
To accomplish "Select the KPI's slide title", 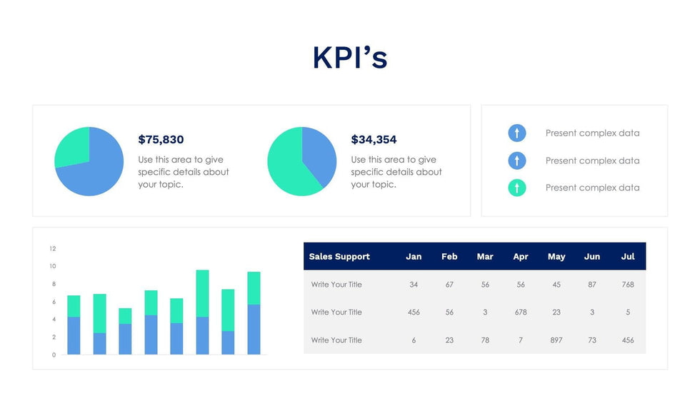I will click(350, 58).
